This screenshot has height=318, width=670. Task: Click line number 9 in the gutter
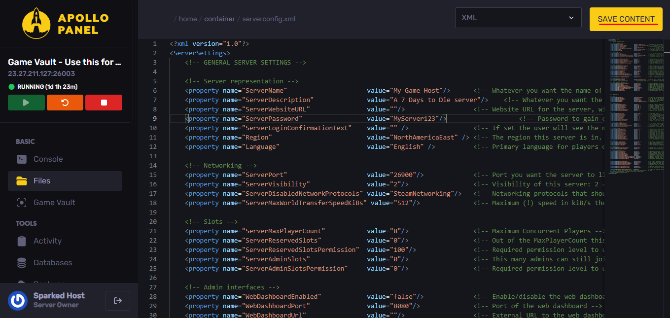click(x=155, y=119)
